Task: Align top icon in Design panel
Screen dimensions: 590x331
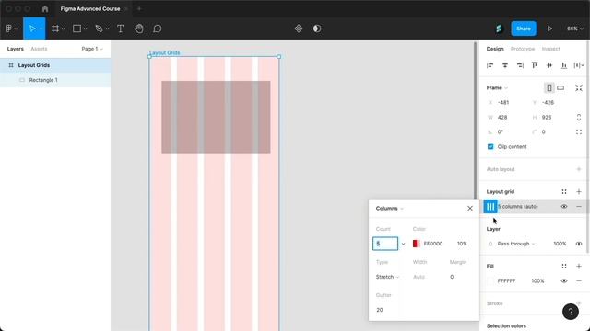Action: (535, 65)
